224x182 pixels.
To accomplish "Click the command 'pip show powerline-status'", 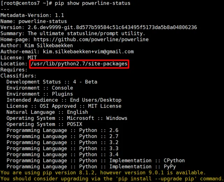I will pyautogui.click(x=92, y=3).
